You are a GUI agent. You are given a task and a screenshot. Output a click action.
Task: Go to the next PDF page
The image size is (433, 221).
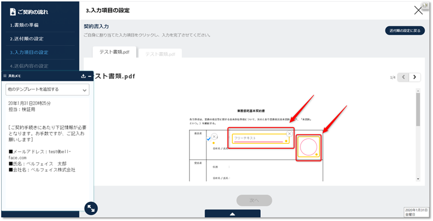(x=416, y=77)
